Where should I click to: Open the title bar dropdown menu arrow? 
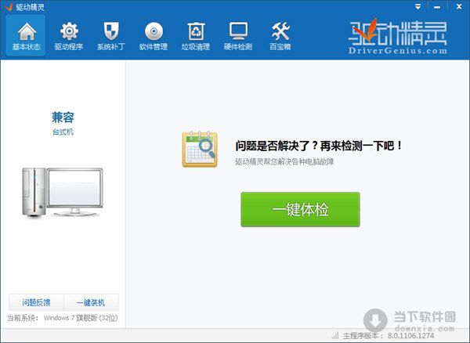[418, 6]
